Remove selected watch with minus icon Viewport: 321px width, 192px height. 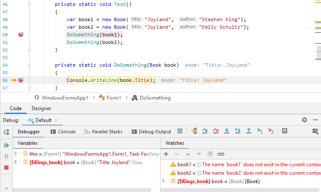[x=177, y=154]
